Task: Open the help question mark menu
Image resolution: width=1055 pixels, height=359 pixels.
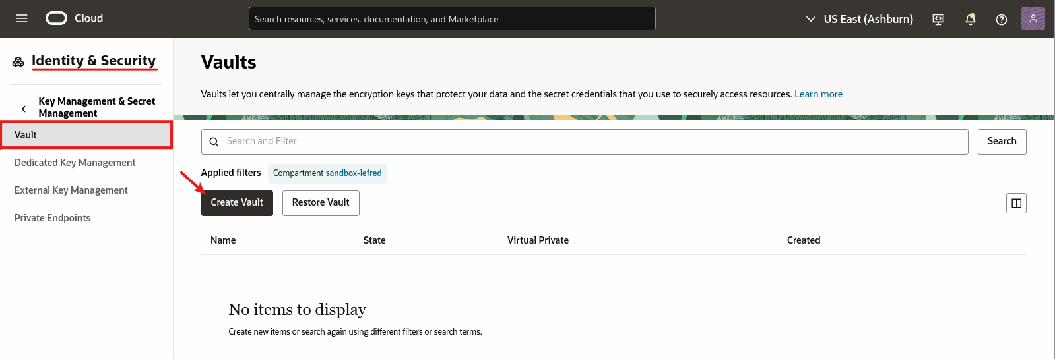Action: pos(1001,19)
